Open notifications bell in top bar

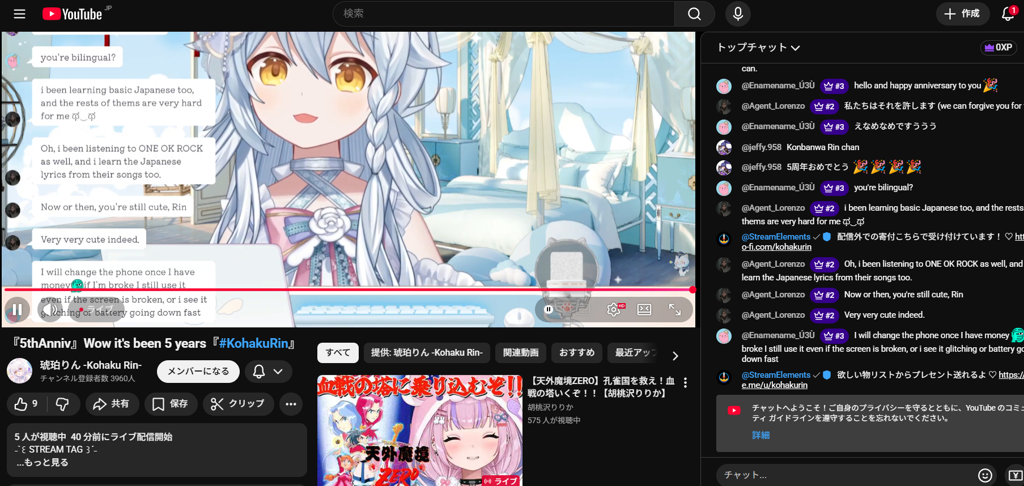click(x=1008, y=14)
